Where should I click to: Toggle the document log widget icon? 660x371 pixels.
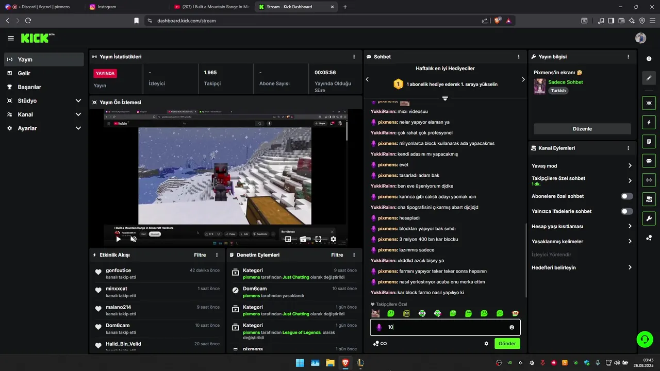pyautogui.click(x=649, y=142)
